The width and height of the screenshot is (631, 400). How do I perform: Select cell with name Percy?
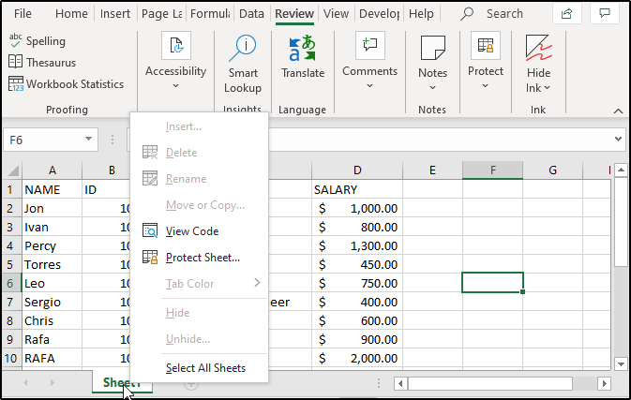pos(53,245)
